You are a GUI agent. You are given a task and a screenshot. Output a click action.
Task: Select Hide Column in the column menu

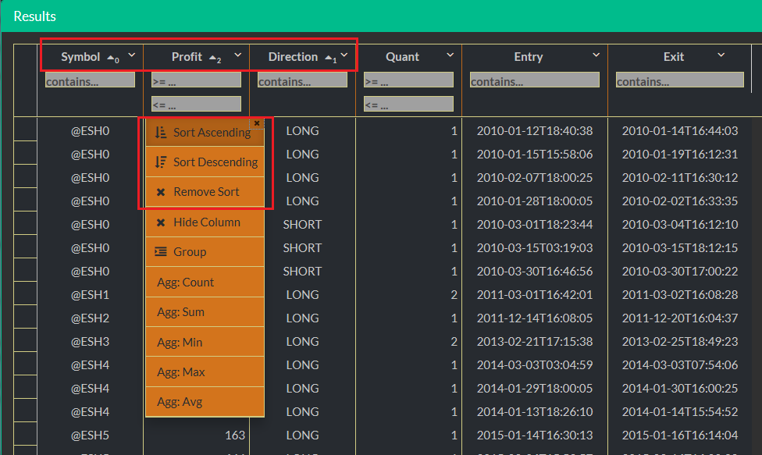pos(205,222)
